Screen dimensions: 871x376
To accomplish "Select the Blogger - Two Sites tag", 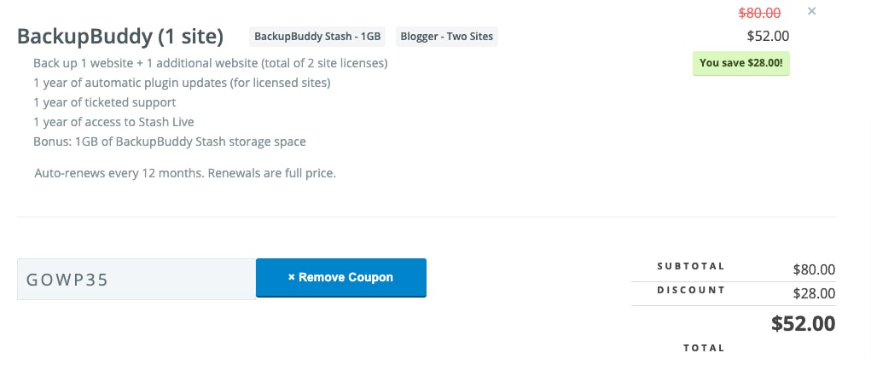I will click(x=447, y=37).
